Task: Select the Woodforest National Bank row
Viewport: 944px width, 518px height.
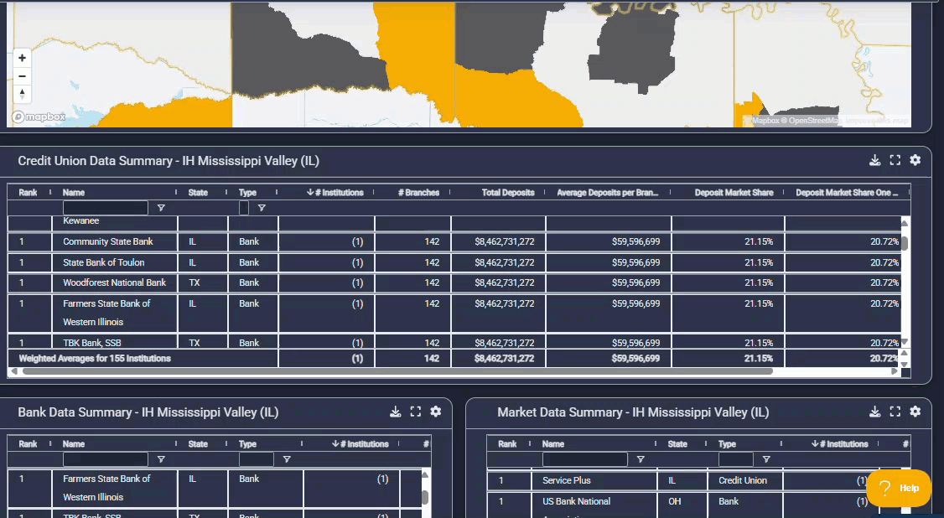Action: click(115, 283)
